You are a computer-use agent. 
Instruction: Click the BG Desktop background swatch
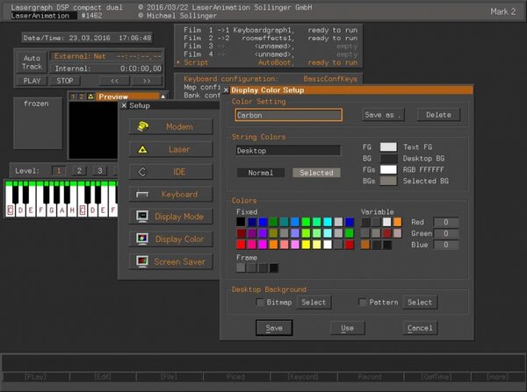[x=388, y=158]
